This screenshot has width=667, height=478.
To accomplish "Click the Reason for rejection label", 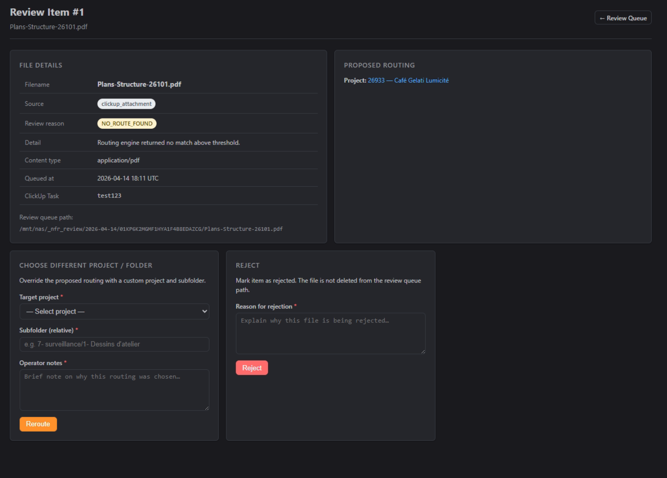I will [x=264, y=307].
